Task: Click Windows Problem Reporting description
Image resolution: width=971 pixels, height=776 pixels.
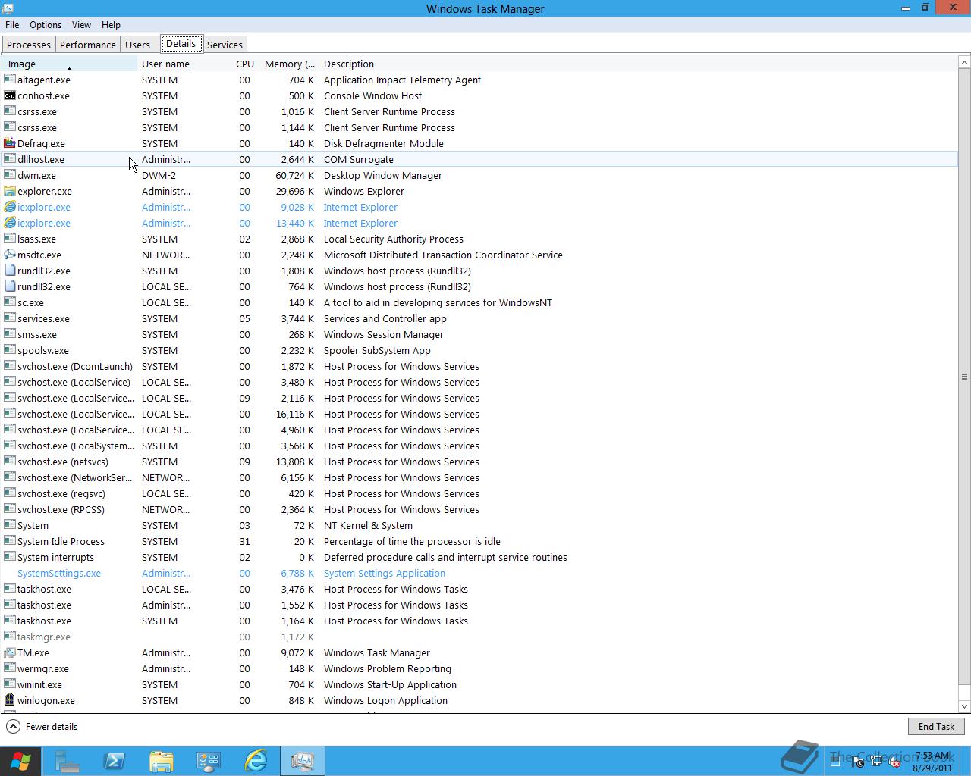Action: [x=388, y=668]
